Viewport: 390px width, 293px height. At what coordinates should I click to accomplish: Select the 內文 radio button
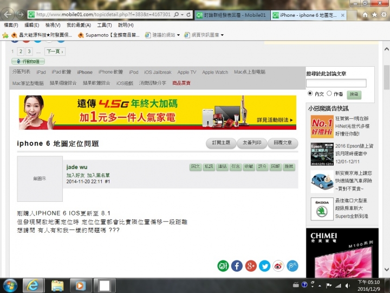[x=310, y=93]
